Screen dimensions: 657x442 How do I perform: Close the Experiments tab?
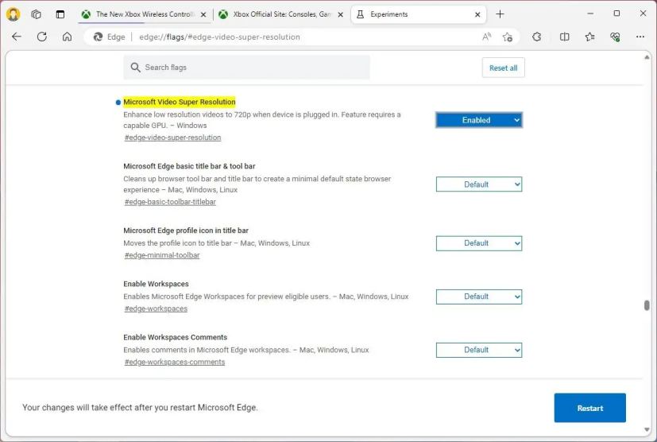pyautogui.click(x=477, y=14)
